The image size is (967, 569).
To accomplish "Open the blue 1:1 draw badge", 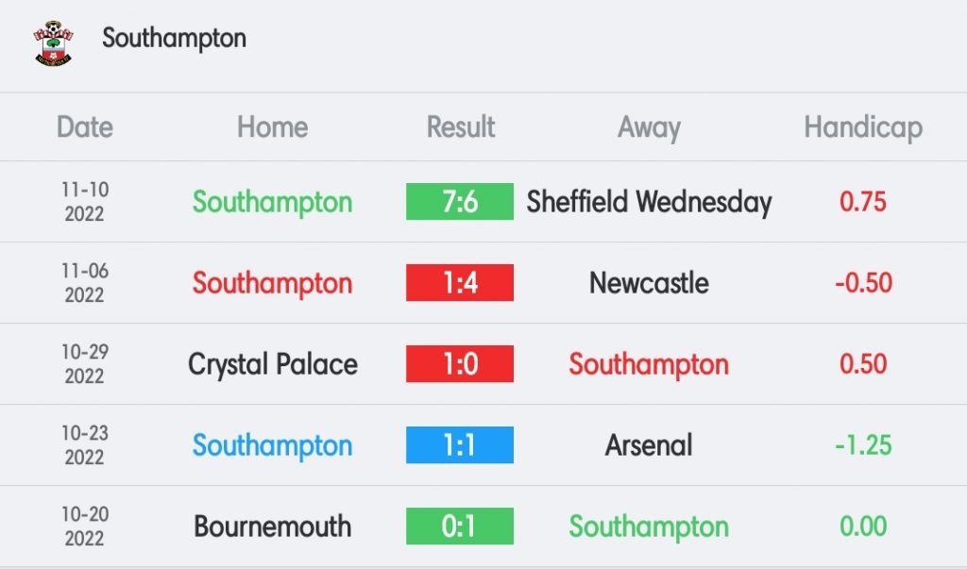I will tap(460, 445).
